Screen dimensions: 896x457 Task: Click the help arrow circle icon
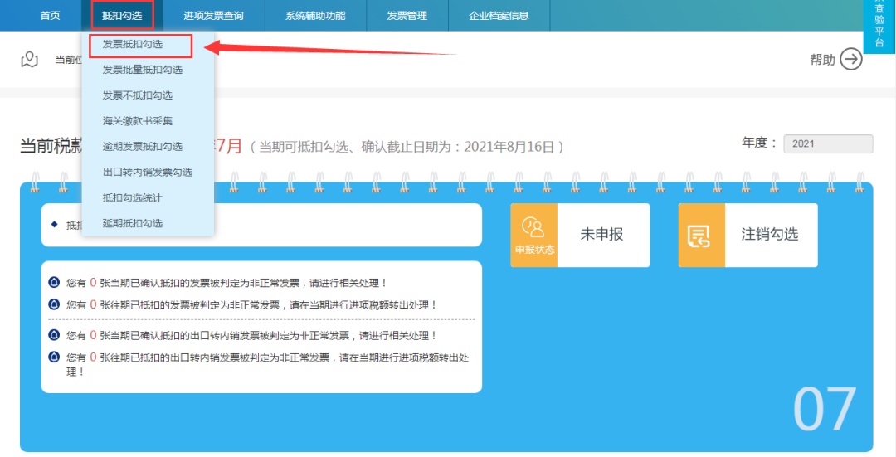tap(851, 60)
